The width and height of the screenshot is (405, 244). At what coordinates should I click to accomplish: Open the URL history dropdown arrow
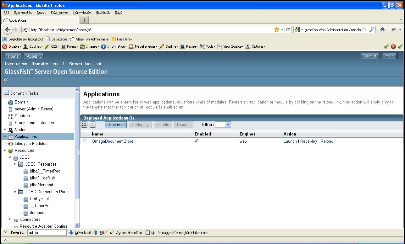pyautogui.click(x=282, y=29)
